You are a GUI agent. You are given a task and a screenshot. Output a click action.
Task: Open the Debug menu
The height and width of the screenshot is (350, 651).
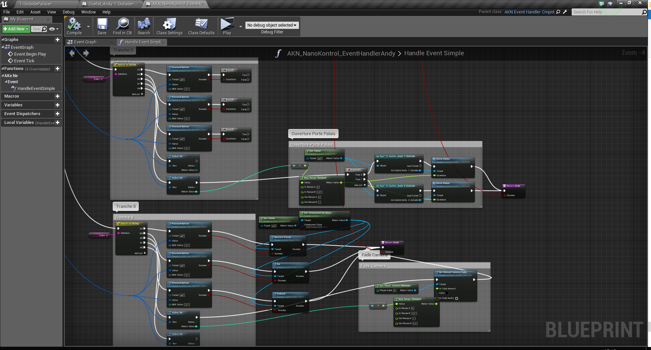69,12
